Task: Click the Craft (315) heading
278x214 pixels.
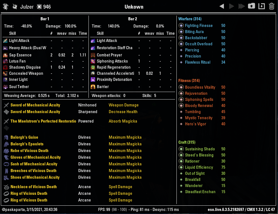Action: click(187, 142)
